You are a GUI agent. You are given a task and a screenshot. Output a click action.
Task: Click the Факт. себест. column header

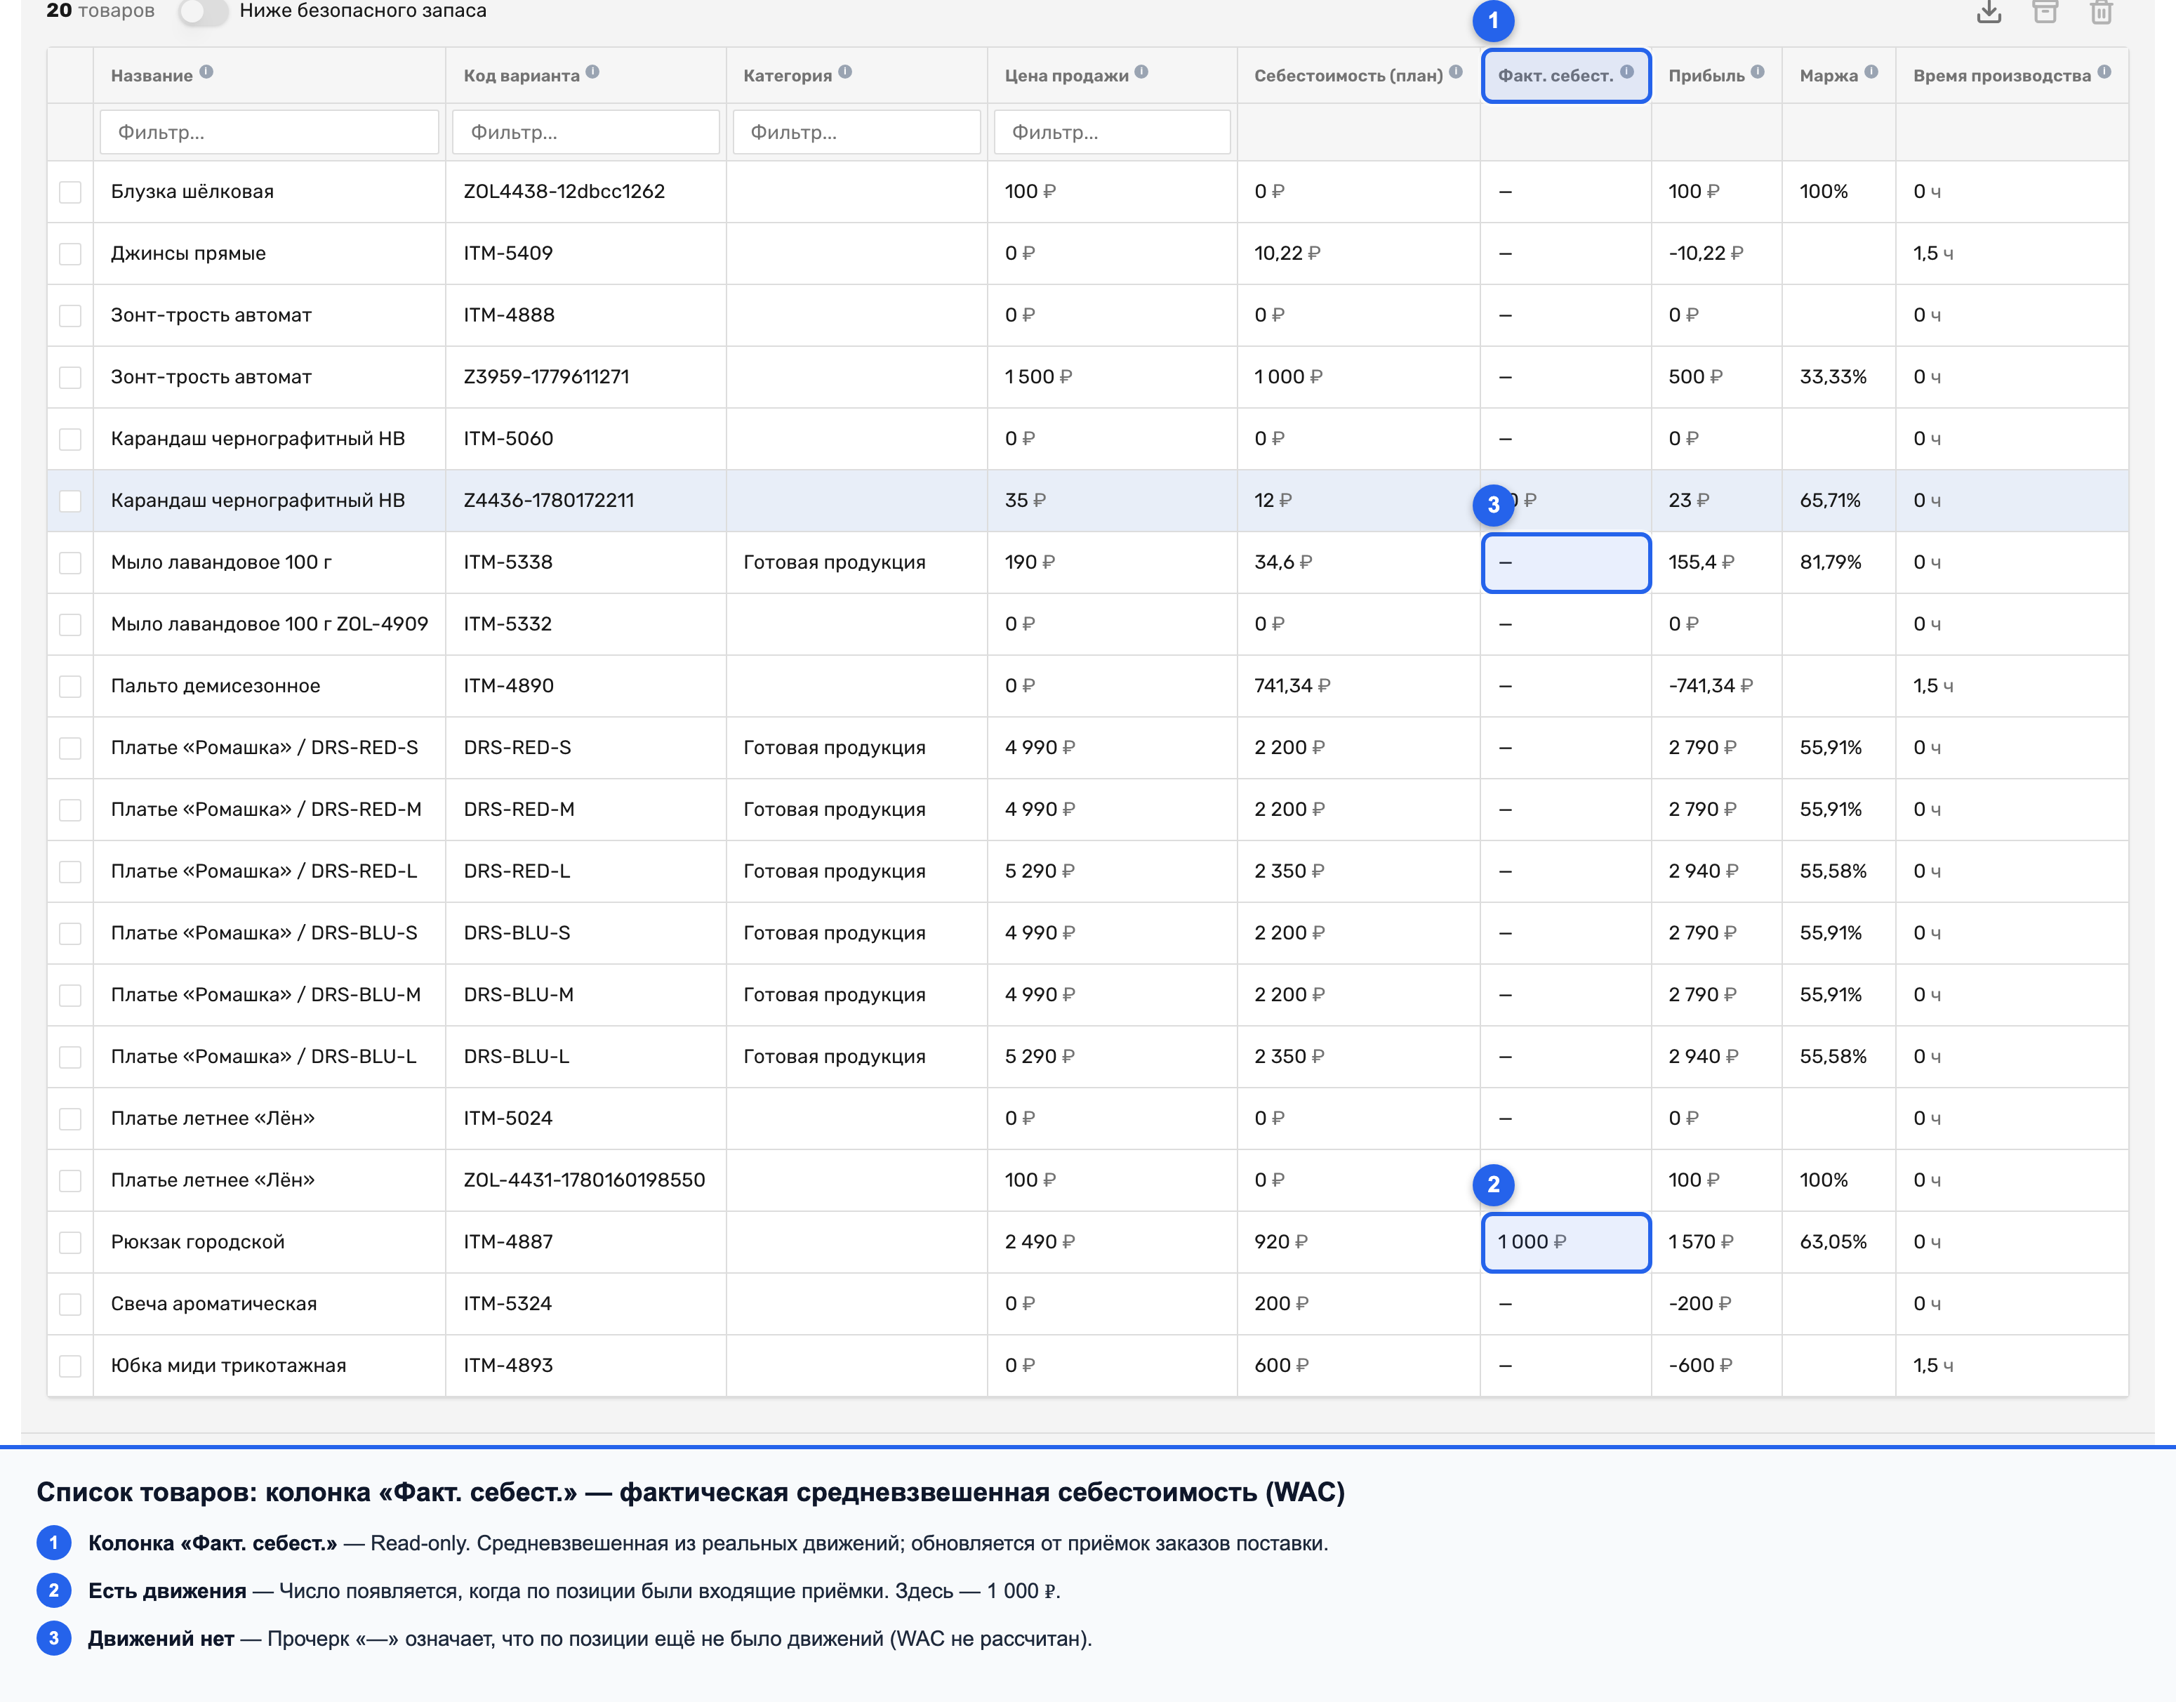[1555, 76]
